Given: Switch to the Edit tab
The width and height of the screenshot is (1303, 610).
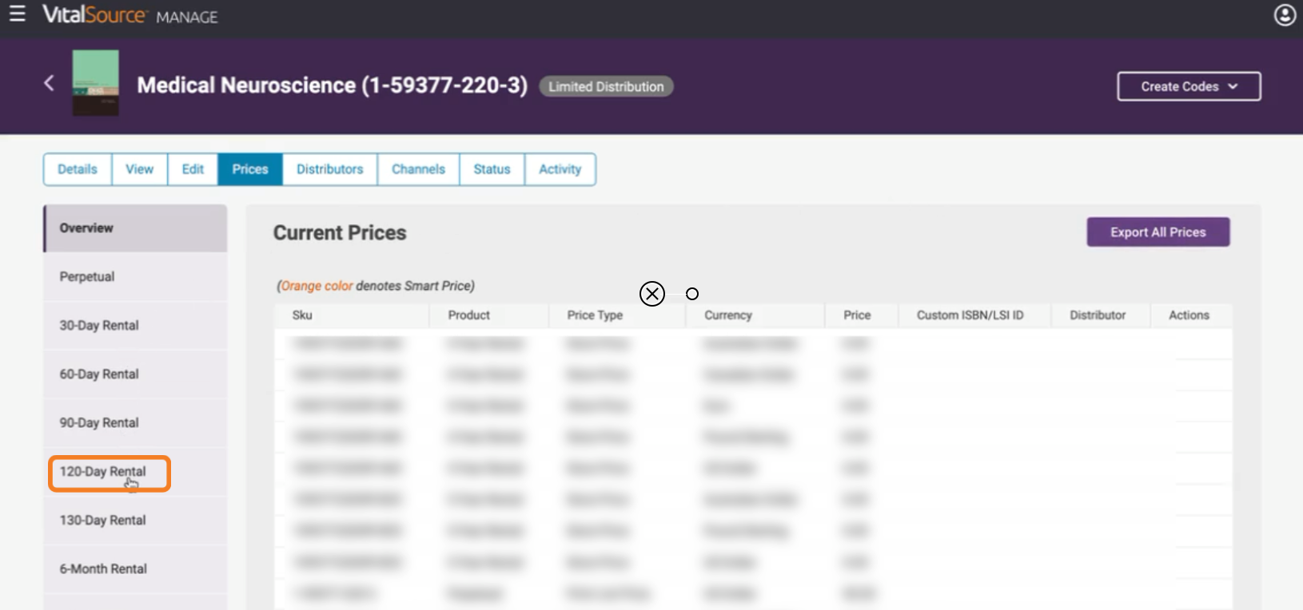Looking at the screenshot, I should [x=193, y=169].
